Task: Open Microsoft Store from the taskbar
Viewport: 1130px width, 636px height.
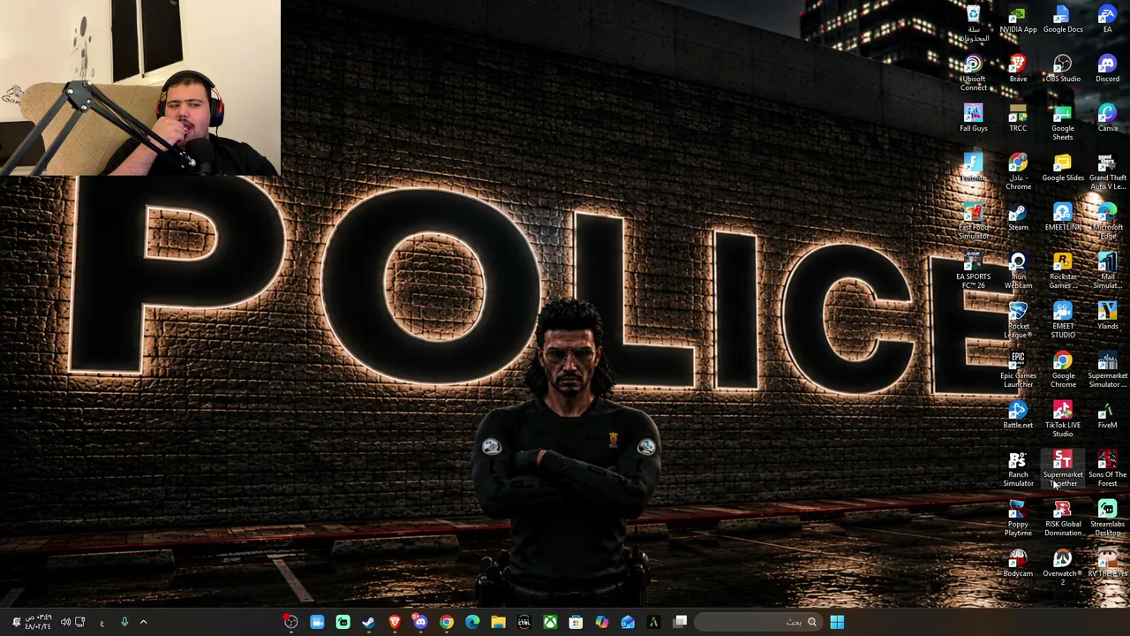Action: (x=576, y=622)
